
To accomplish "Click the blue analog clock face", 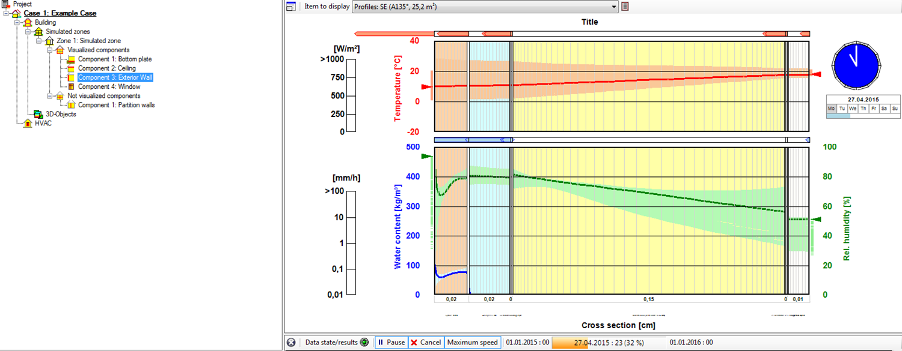I will pos(856,64).
